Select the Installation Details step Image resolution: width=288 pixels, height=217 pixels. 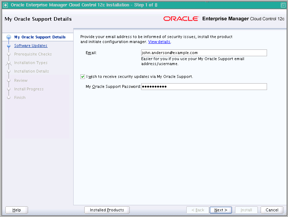coord(31,71)
